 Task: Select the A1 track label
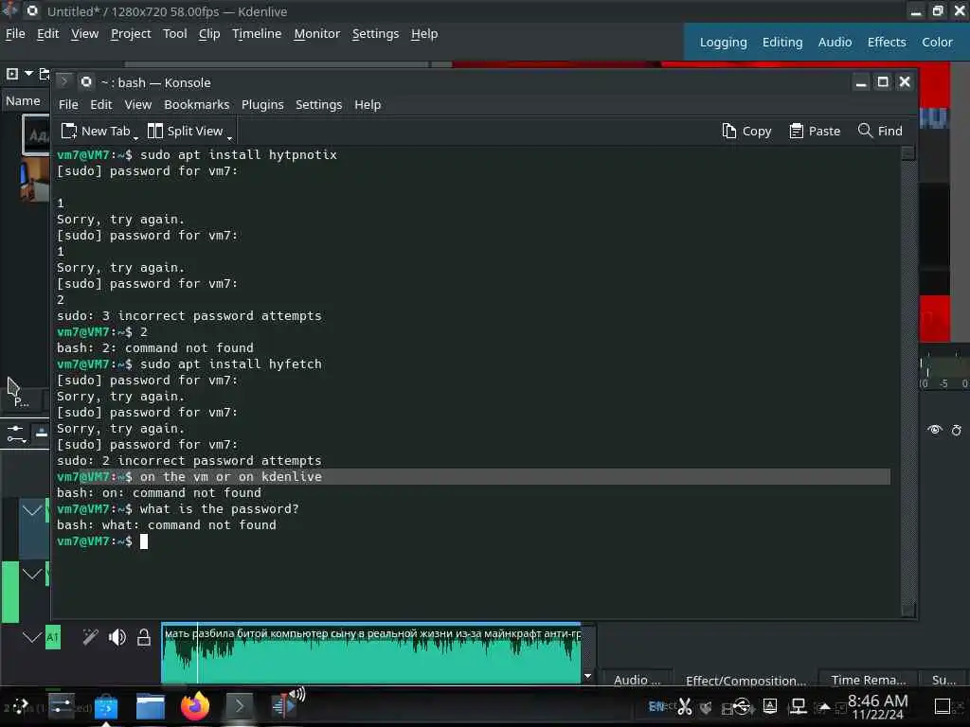(53, 637)
